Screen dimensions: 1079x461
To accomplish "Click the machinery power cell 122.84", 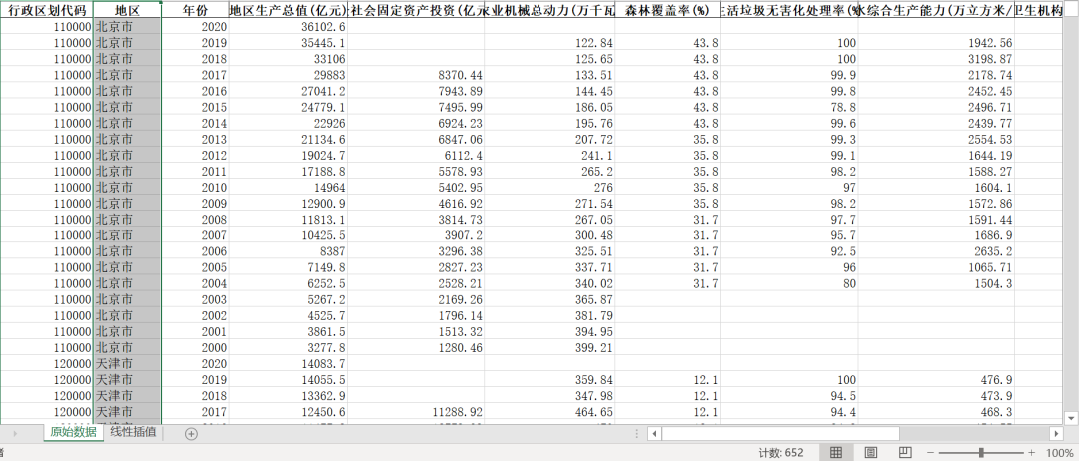I will coord(549,43).
